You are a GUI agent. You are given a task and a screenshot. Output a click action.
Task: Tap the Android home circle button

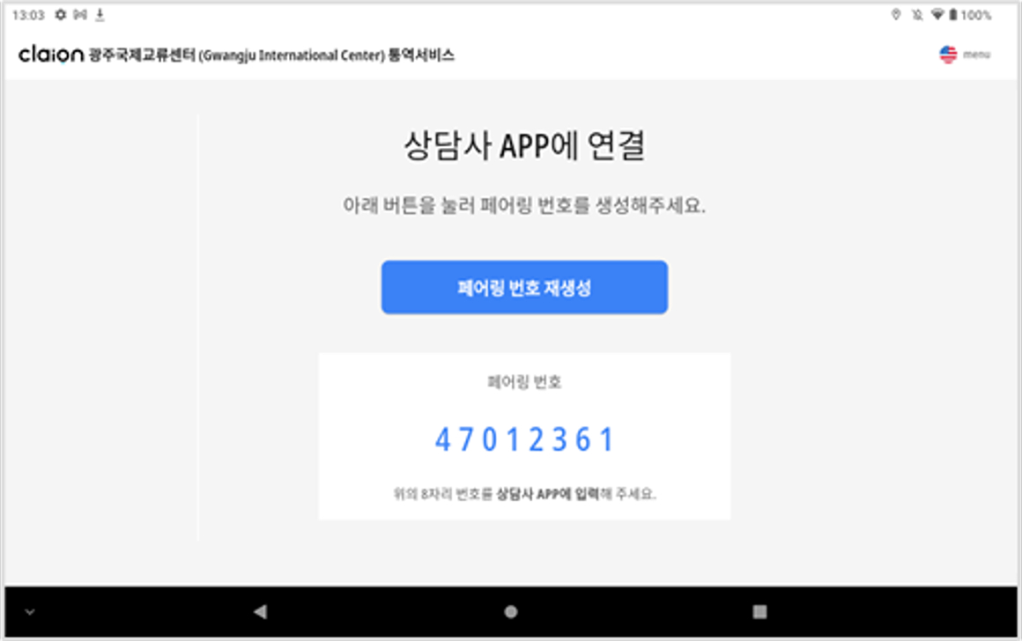[511, 611]
